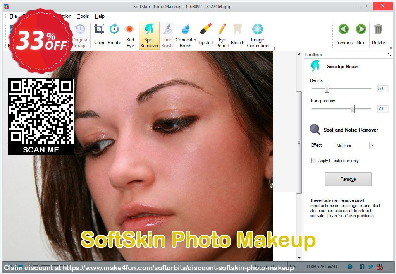Open the YouTube icon in status bar
This screenshot has height=274, width=396.
tap(380, 266)
